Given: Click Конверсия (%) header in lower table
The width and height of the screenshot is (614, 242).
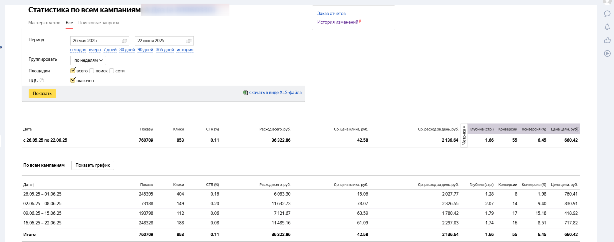Looking at the screenshot, I should point(534,185).
